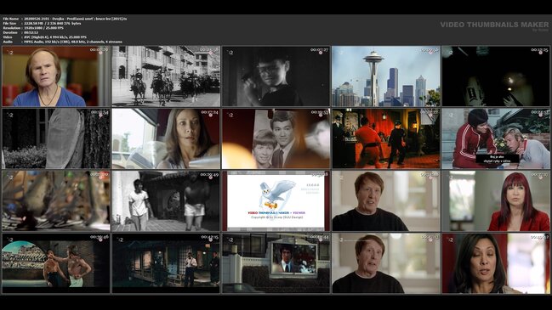Open the dark-haired woman last thumbnail
The width and height of the screenshot is (552, 310).
click(496, 263)
